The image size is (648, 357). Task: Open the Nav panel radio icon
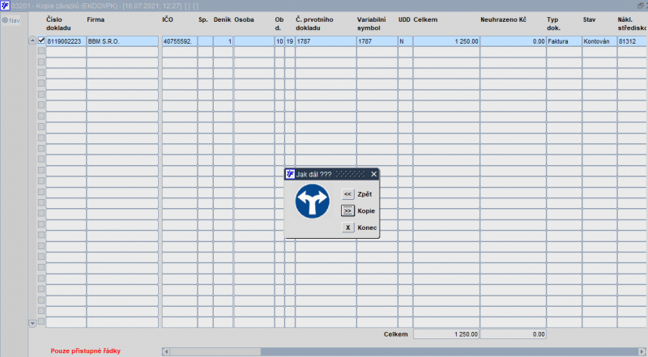pyautogui.click(x=5, y=20)
